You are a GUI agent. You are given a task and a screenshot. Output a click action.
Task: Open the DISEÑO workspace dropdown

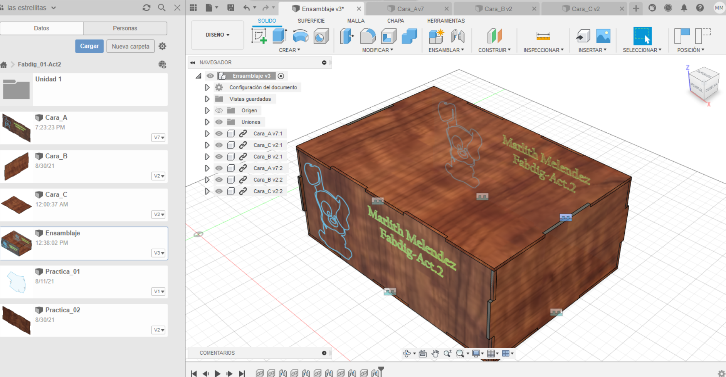pos(217,35)
